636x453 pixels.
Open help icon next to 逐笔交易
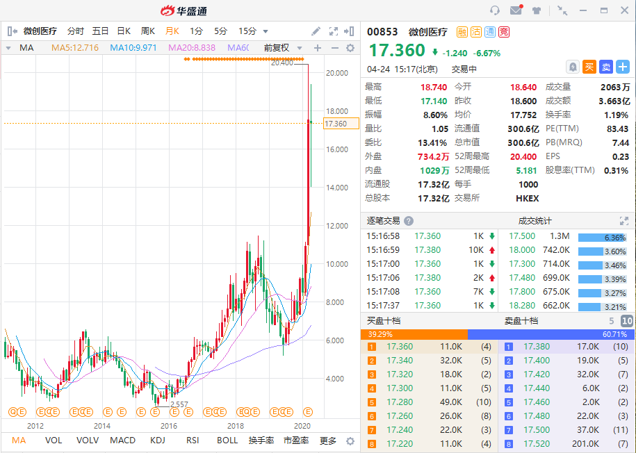click(x=409, y=221)
